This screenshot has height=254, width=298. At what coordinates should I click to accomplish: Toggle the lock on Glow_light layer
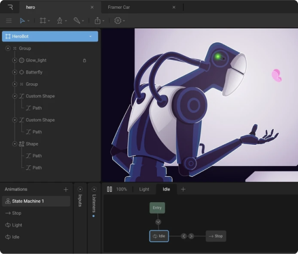pos(84,61)
